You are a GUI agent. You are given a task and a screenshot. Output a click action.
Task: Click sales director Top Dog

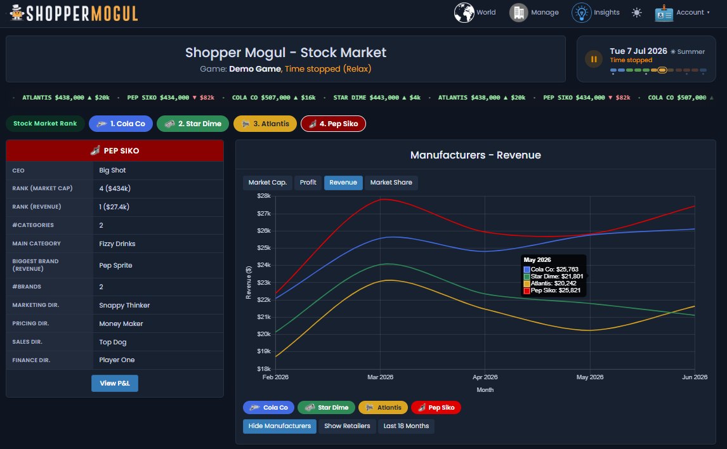113,342
